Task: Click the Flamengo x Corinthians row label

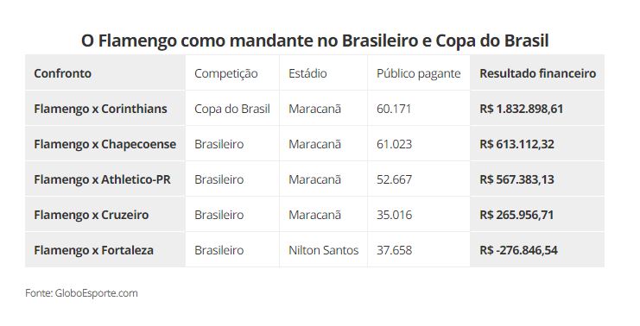Action: (100, 109)
